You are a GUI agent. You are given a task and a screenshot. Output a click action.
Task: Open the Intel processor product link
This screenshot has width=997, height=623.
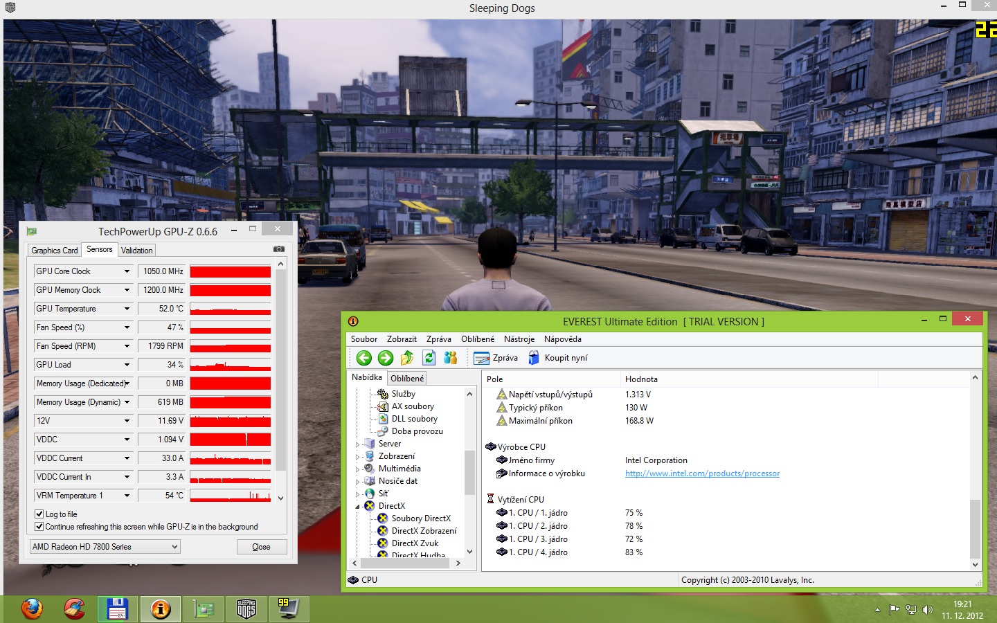[x=702, y=473]
